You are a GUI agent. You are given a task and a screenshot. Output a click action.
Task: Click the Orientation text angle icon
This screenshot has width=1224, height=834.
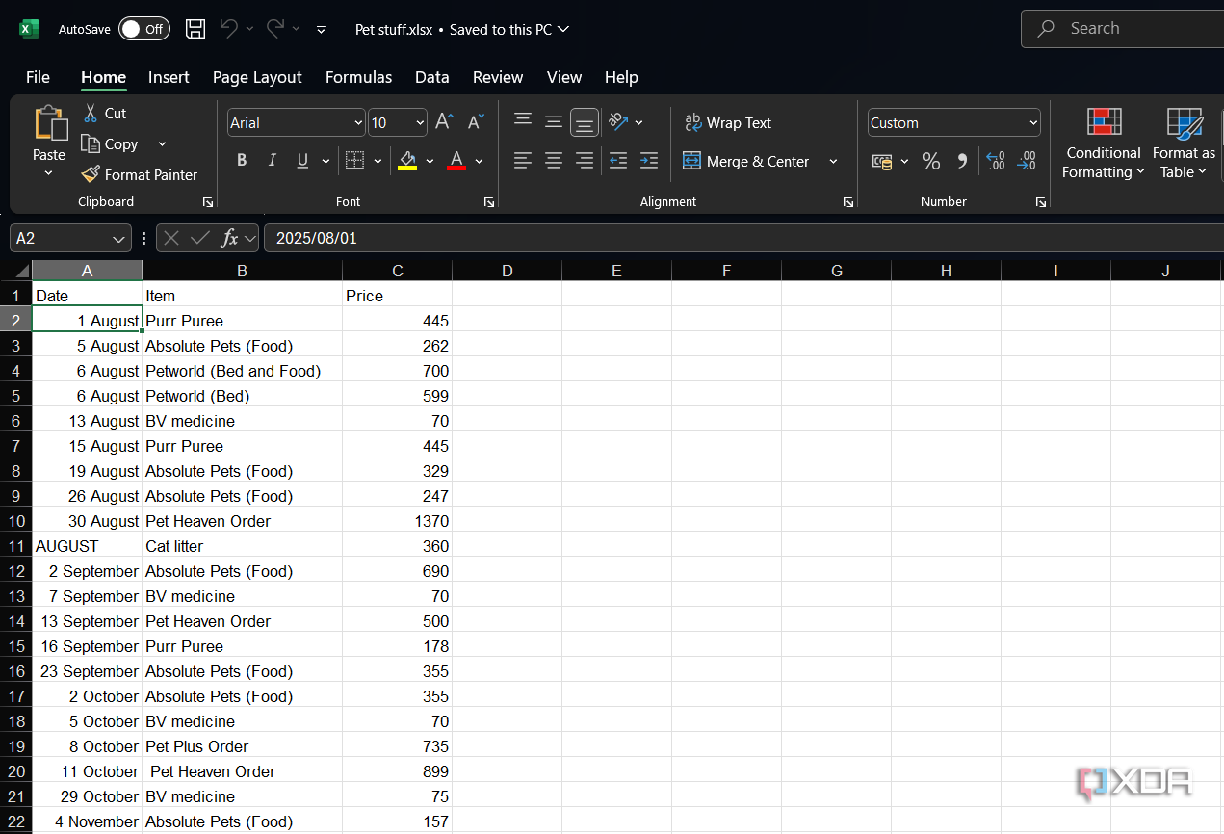click(x=618, y=122)
